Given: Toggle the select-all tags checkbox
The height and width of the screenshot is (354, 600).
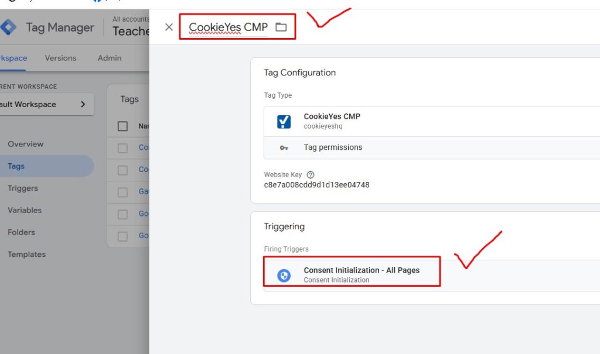Looking at the screenshot, I should [122, 126].
